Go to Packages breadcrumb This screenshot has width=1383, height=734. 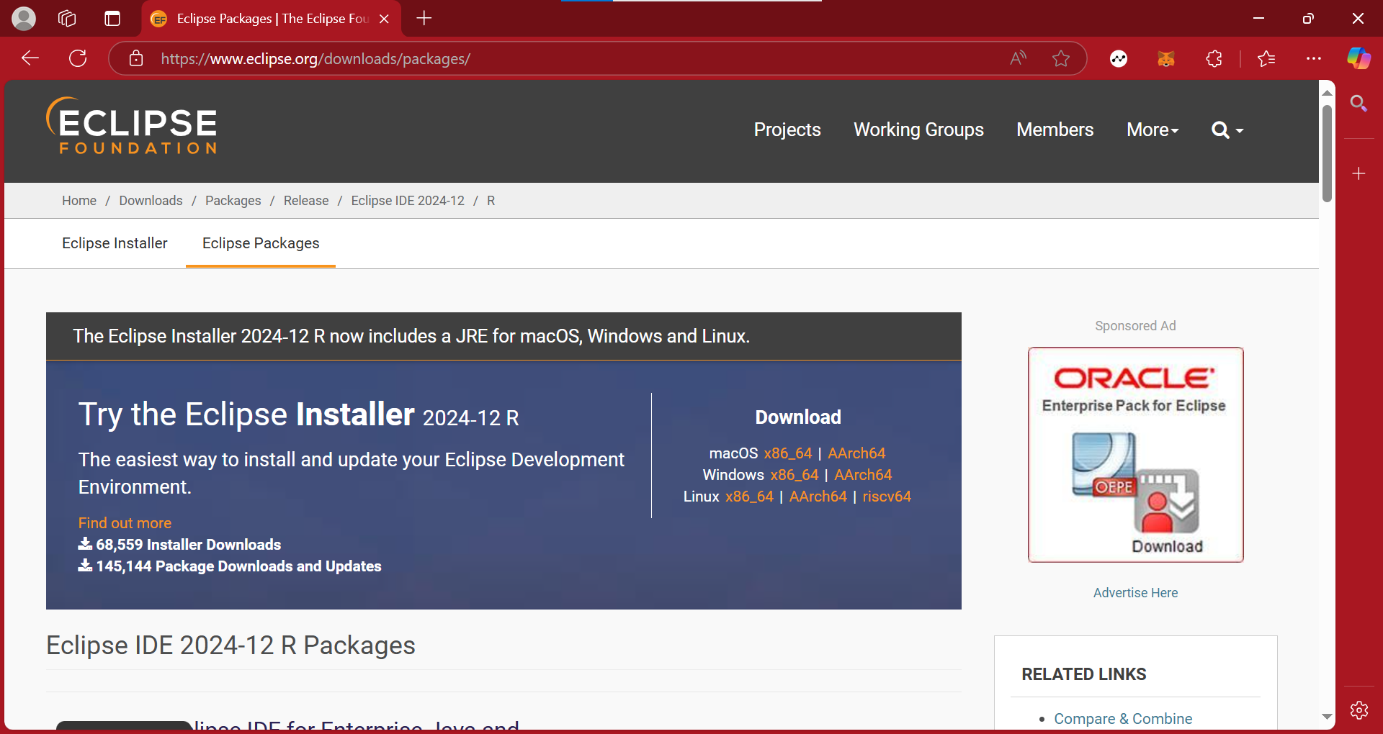tap(233, 201)
